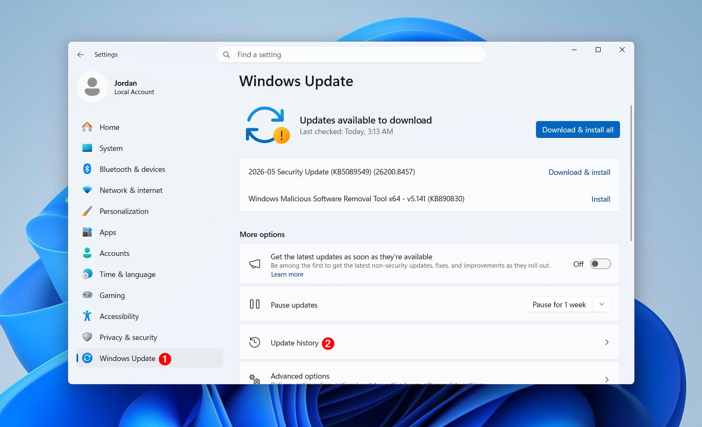Toggle 'Get the latest updates' switch
Image resolution: width=702 pixels, height=427 pixels.
[x=600, y=264]
